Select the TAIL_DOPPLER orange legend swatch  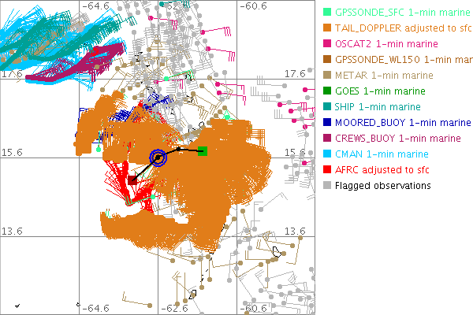[327, 28]
